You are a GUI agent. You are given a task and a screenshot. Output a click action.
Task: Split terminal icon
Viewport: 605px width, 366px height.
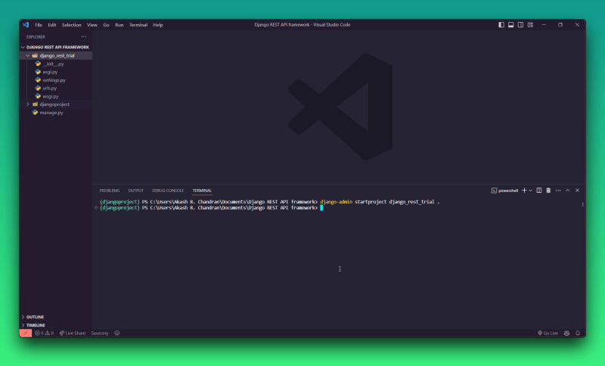[x=539, y=191]
